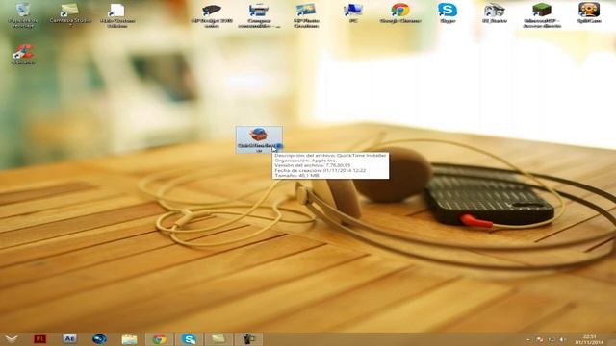Click the Adobe Flash taskbar icon
Image resolution: width=616 pixels, height=346 pixels.
tap(39, 339)
